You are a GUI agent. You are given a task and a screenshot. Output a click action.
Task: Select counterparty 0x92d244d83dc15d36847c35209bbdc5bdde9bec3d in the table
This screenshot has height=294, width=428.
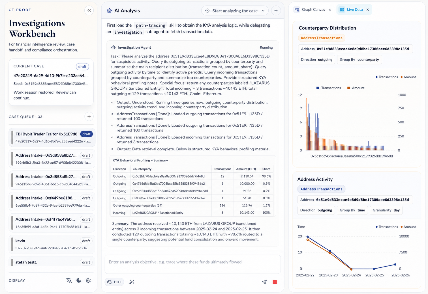click(x=170, y=191)
